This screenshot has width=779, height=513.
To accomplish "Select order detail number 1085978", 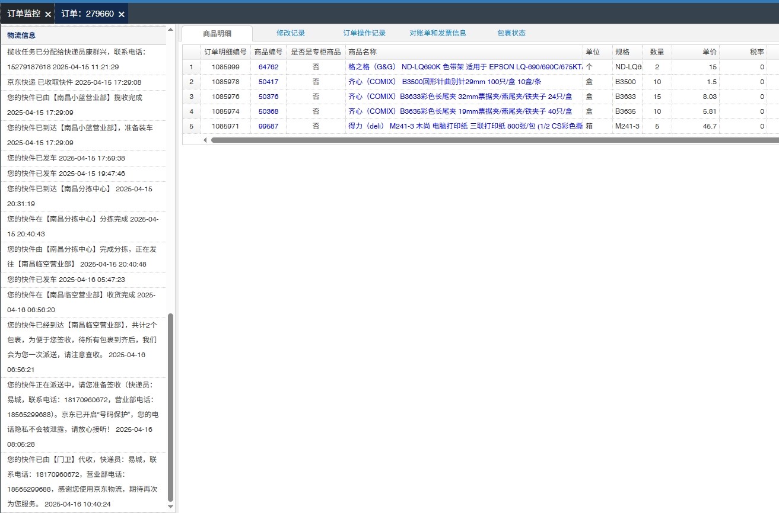I will coord(225,82).
